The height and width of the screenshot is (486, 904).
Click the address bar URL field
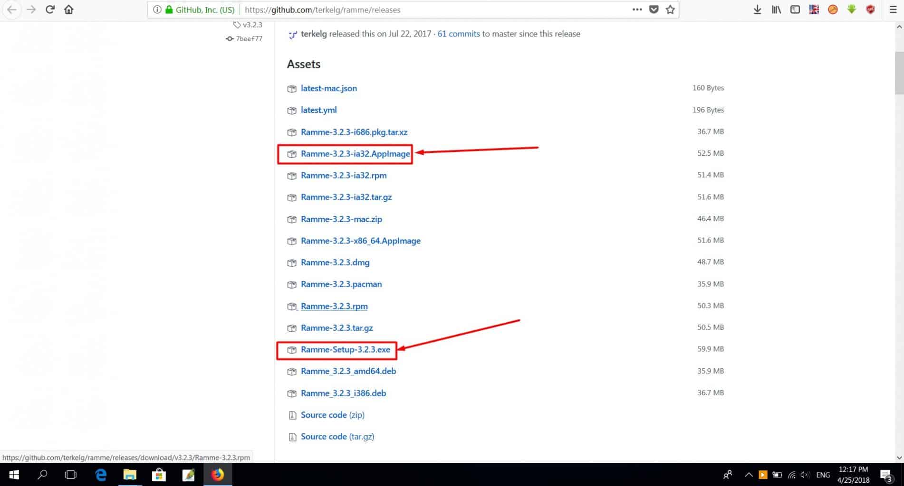[428, 9]
